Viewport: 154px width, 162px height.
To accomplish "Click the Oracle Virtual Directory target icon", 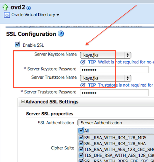I will click(7, 15).
